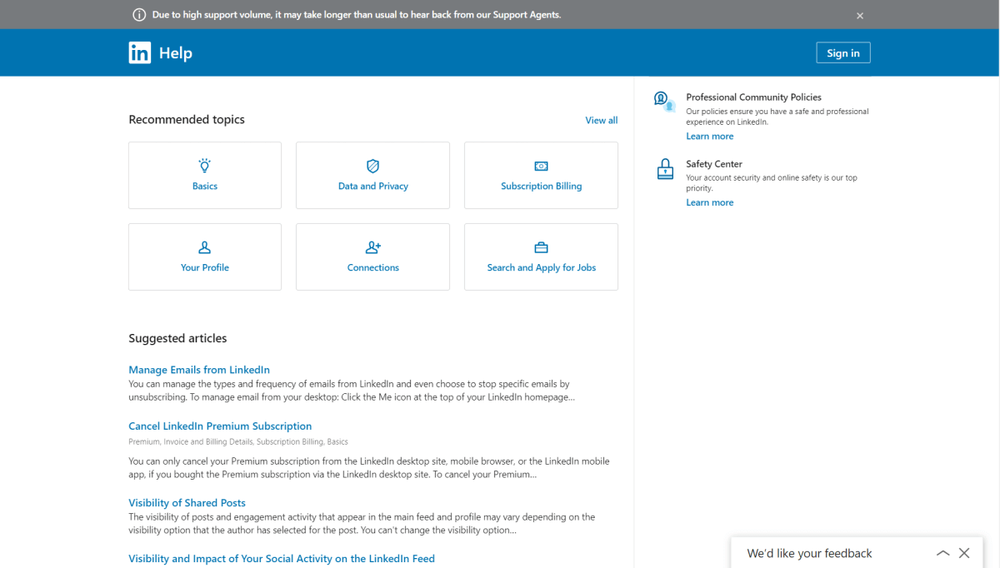Open the Your Profile topic label

click(205, 267)
